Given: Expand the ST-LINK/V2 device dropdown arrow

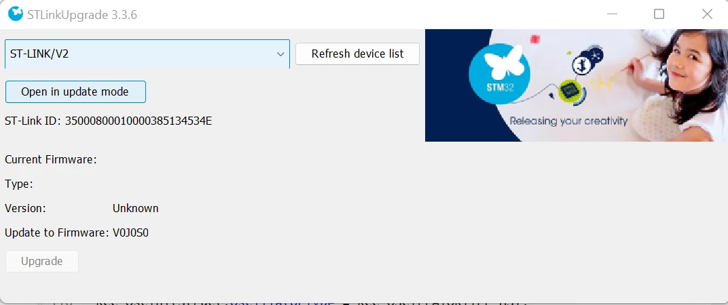Looking at the screenshot, I should pos(280,54).
